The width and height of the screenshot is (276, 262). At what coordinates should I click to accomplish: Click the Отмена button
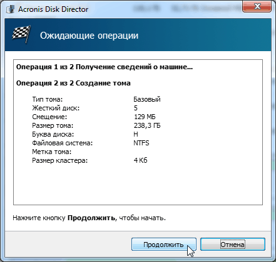[x=233, y=245]
